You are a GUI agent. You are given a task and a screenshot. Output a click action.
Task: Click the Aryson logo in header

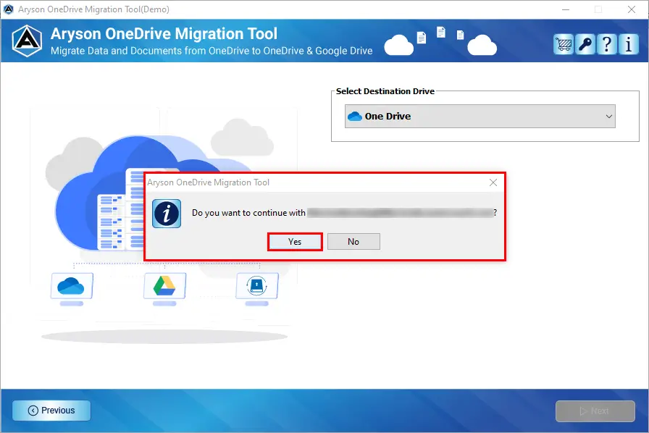click(x=27, y=41)
